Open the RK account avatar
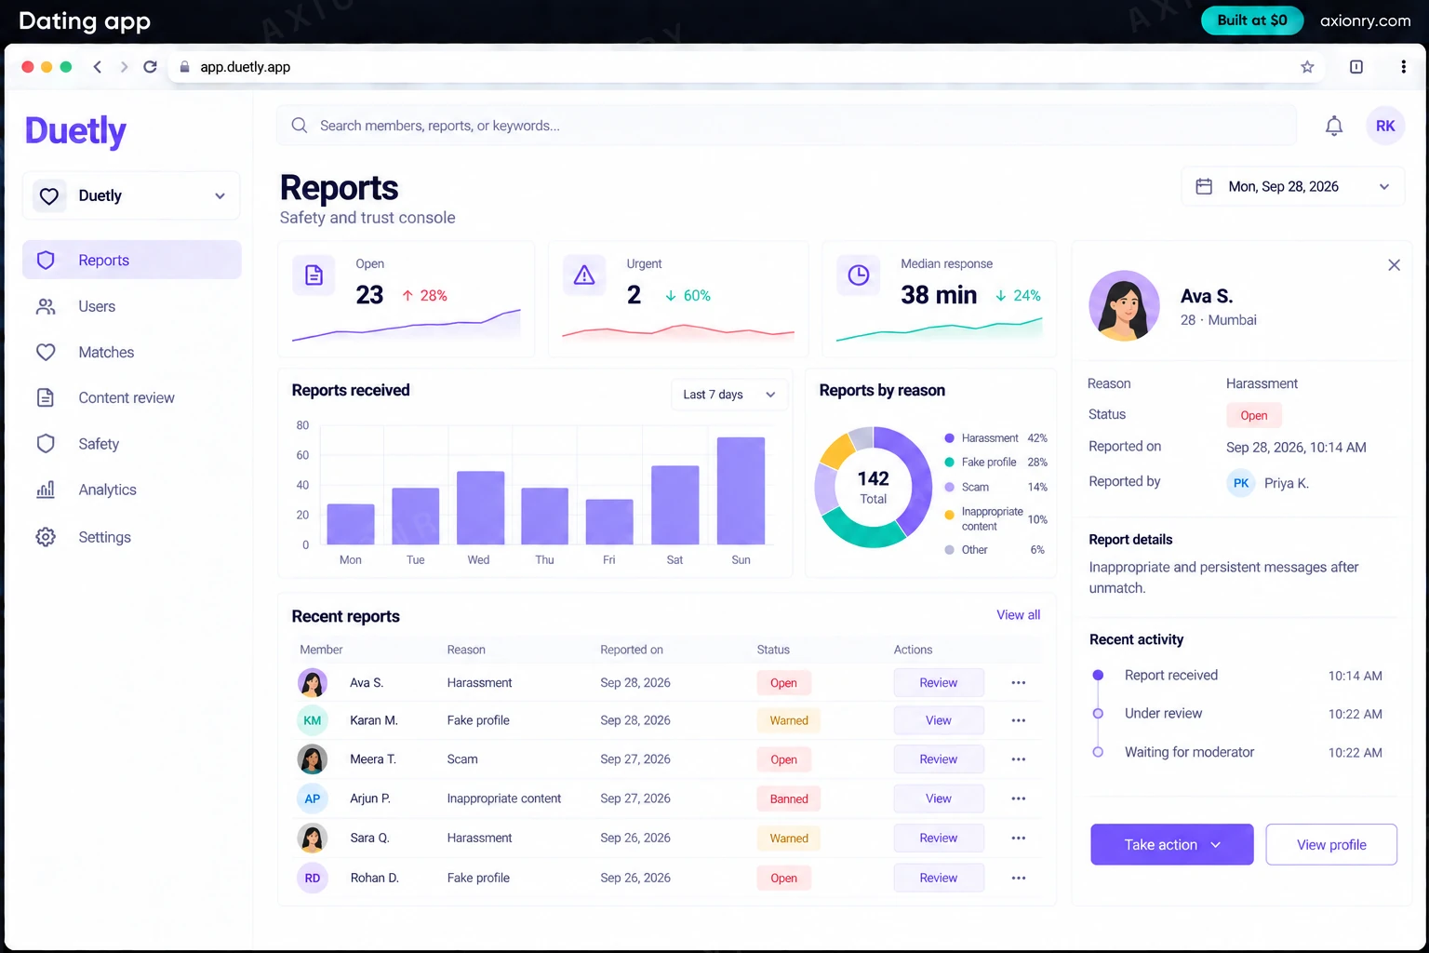Screen dimensions: 1429x953 [1385, 126]
